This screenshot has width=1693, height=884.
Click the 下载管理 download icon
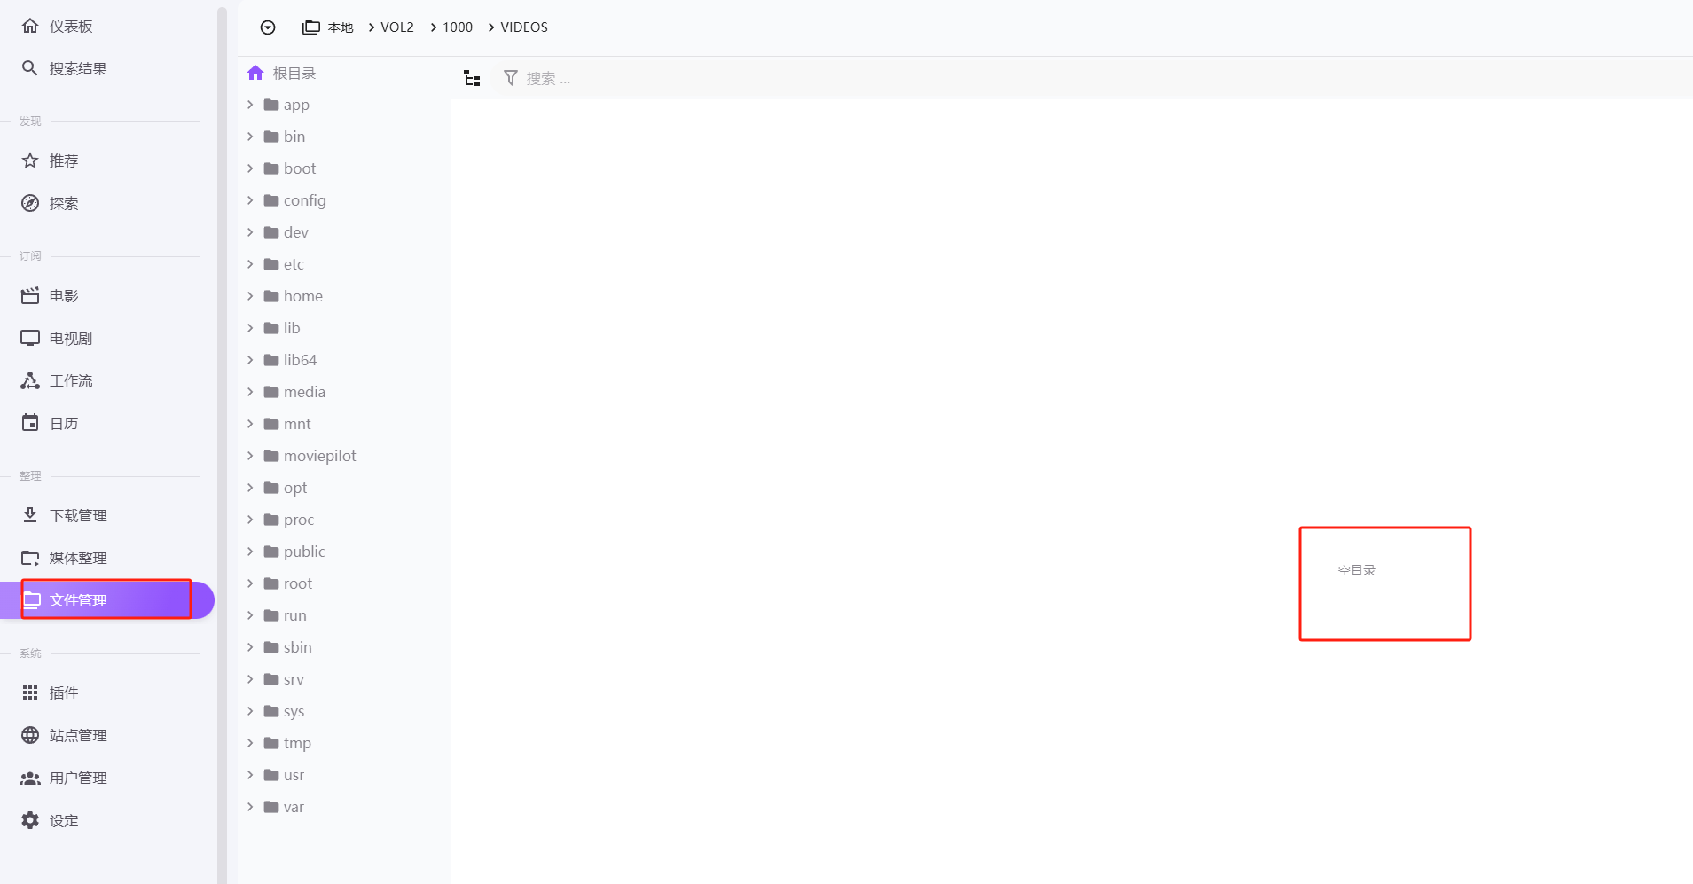[x=30, y=515]
